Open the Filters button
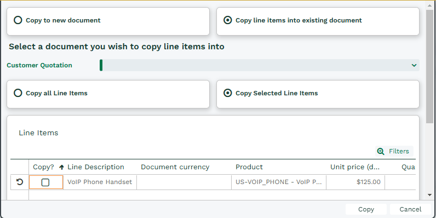Image resolution: width=436 pixels, height=218 pixels. (394, 151)
